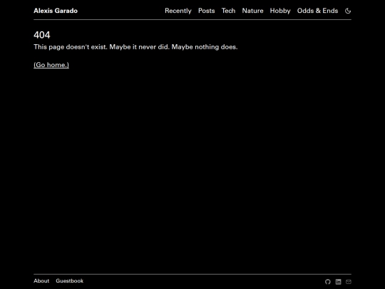Select the Nature nav item
Image resolution: width=385 pixels, height=289 pixels.
(x=252, y=11)
